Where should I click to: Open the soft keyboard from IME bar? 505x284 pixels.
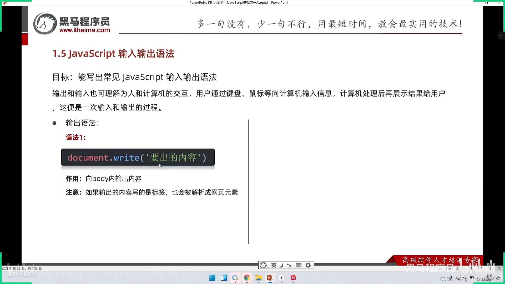point(299,265)
